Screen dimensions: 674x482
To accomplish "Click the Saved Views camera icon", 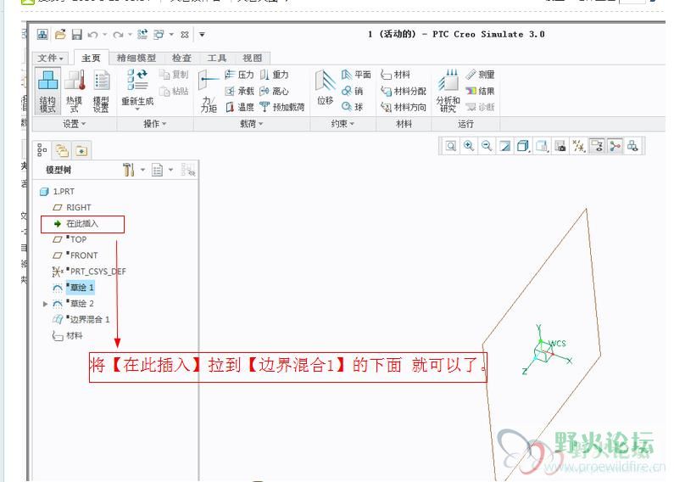I will (560, 146).
